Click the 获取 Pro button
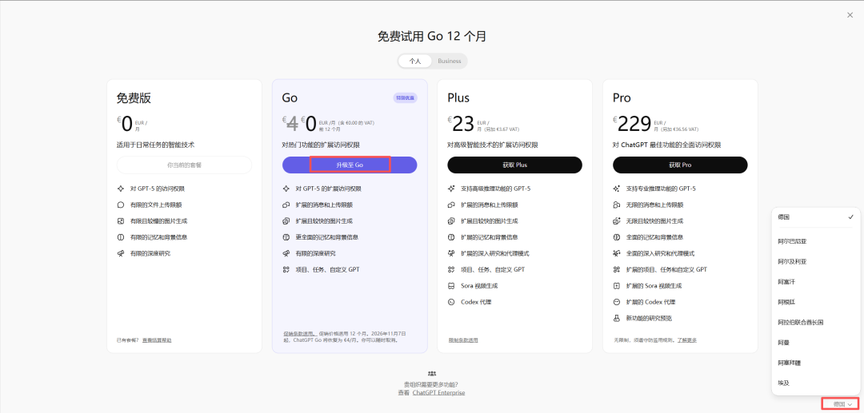The image size is (864, 413). pyautogui.click(x=680, y=165)
